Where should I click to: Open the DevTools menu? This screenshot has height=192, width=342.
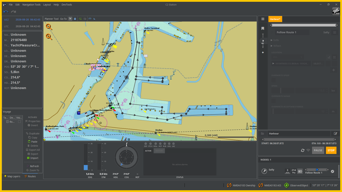(x=67, y=4)
